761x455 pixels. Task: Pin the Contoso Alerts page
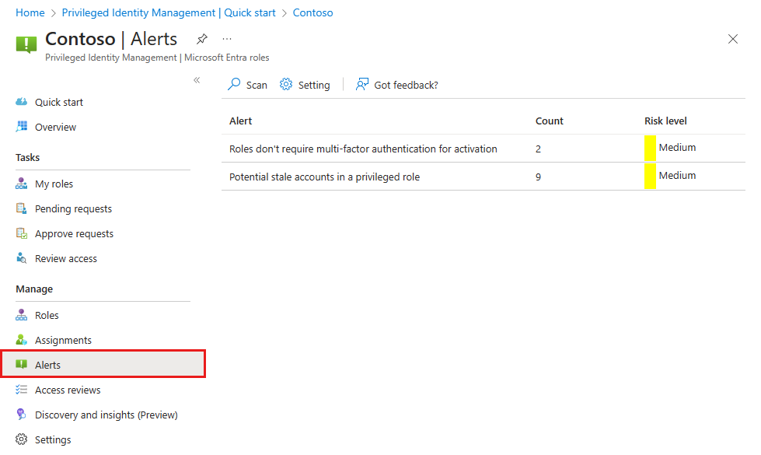(x=202, y=39)
